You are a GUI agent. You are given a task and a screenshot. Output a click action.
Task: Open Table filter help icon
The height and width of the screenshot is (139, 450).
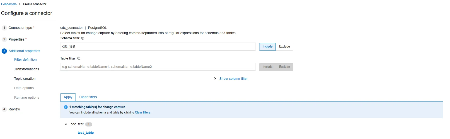(79, 58)
